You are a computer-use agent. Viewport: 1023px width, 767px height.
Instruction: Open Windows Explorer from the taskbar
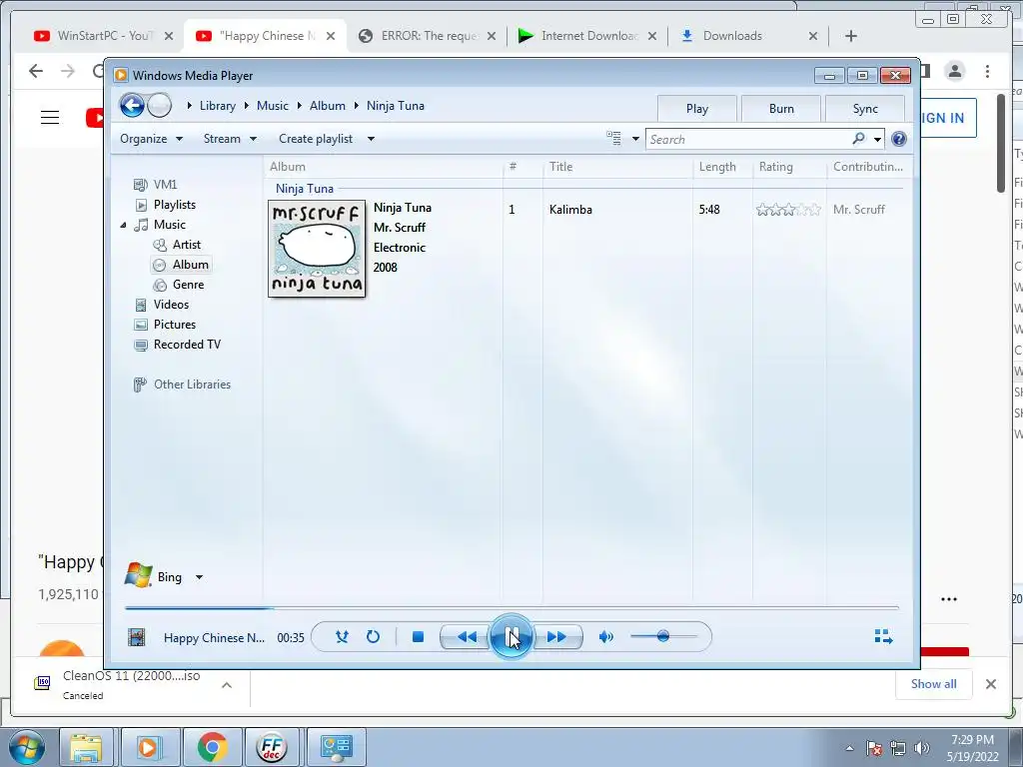click(x=86, y=747)
